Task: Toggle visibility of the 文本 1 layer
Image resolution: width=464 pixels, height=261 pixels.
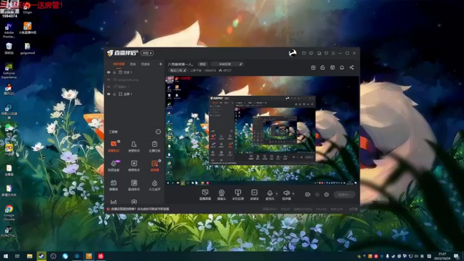Action: pyautogui.click(x=108, y=72)
